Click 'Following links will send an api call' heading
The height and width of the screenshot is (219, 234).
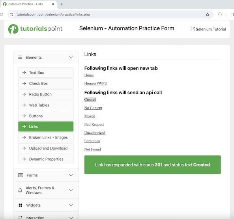tap(123, 92)
